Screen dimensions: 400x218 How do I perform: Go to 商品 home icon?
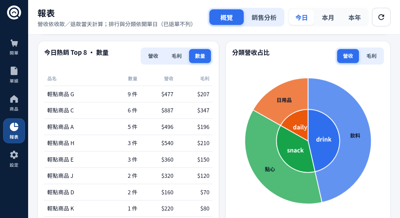click(14, 99)
